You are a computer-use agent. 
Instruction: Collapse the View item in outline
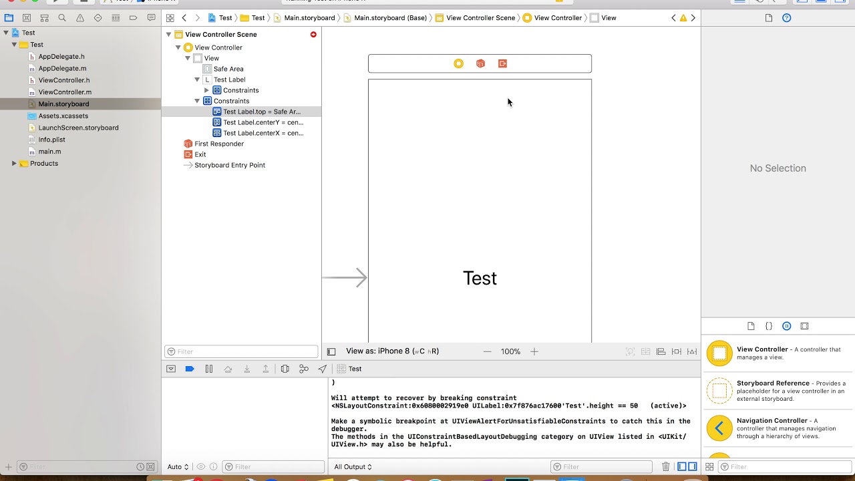pos(188,58)
